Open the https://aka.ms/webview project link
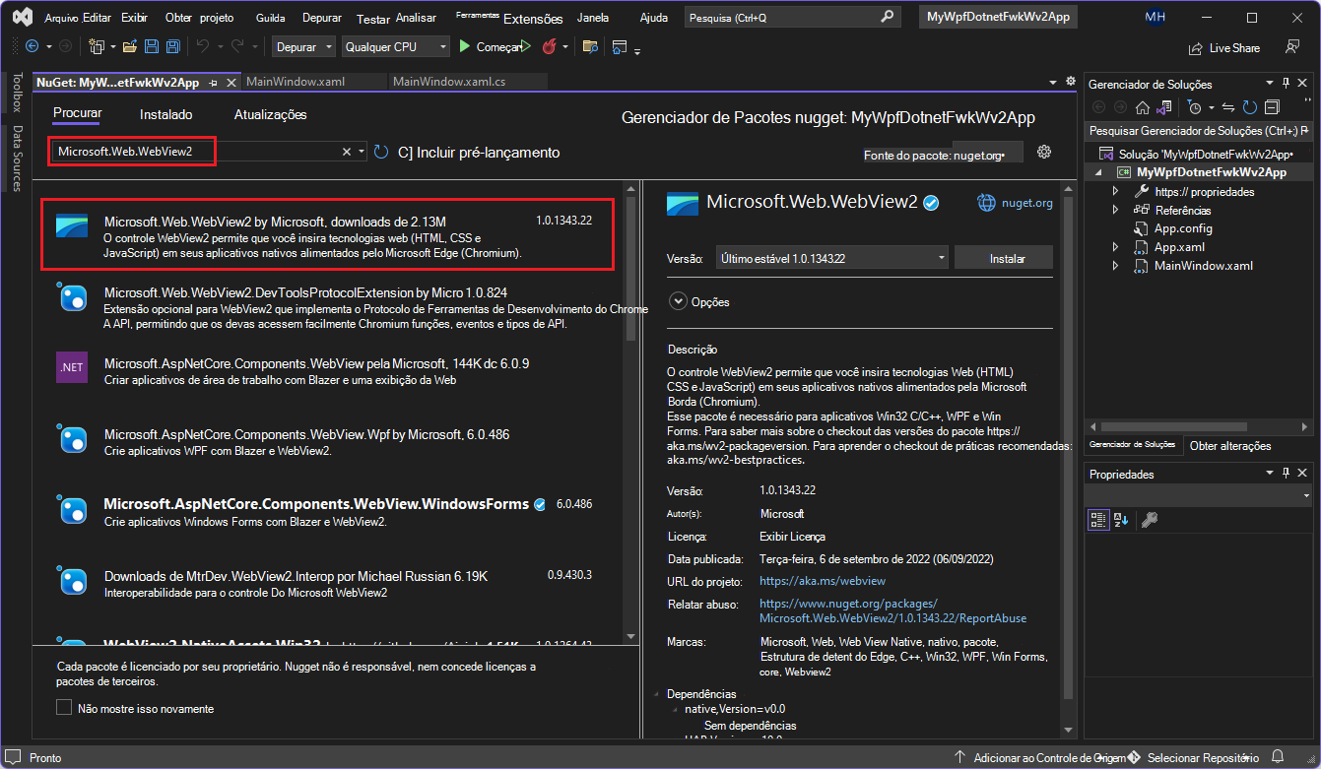The height and width of the screenshot is (769, 1321). tap(822, 580)
